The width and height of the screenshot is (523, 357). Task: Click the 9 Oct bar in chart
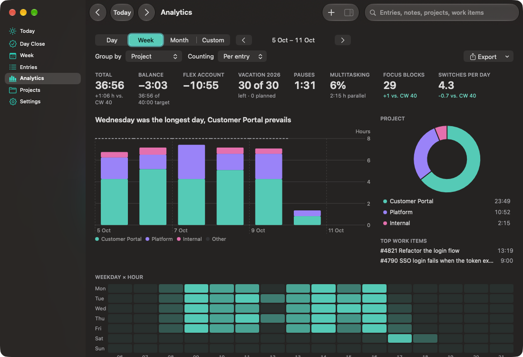click(269, 187)
